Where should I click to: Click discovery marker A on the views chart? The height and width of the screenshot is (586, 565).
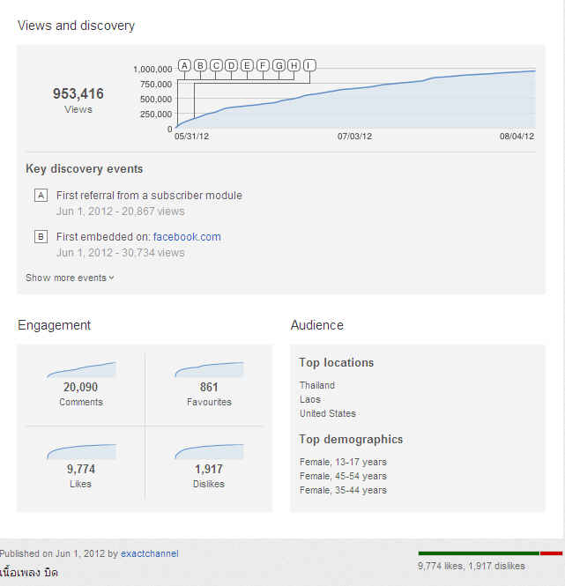click(x=184, y=65)
